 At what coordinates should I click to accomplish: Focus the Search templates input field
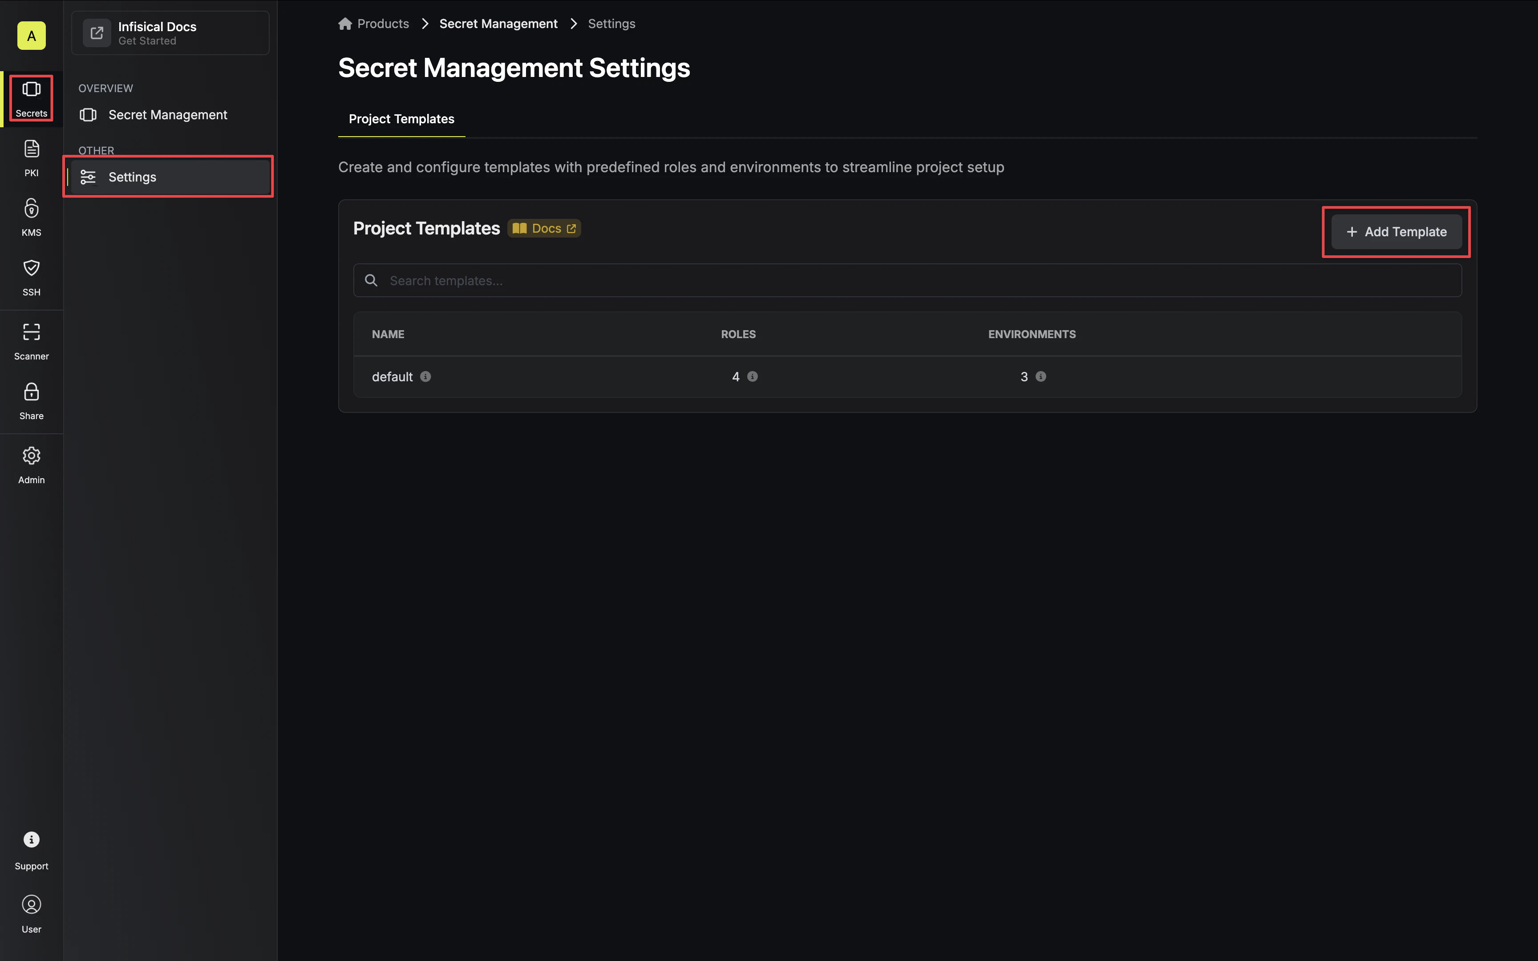(x=907, y=280)
